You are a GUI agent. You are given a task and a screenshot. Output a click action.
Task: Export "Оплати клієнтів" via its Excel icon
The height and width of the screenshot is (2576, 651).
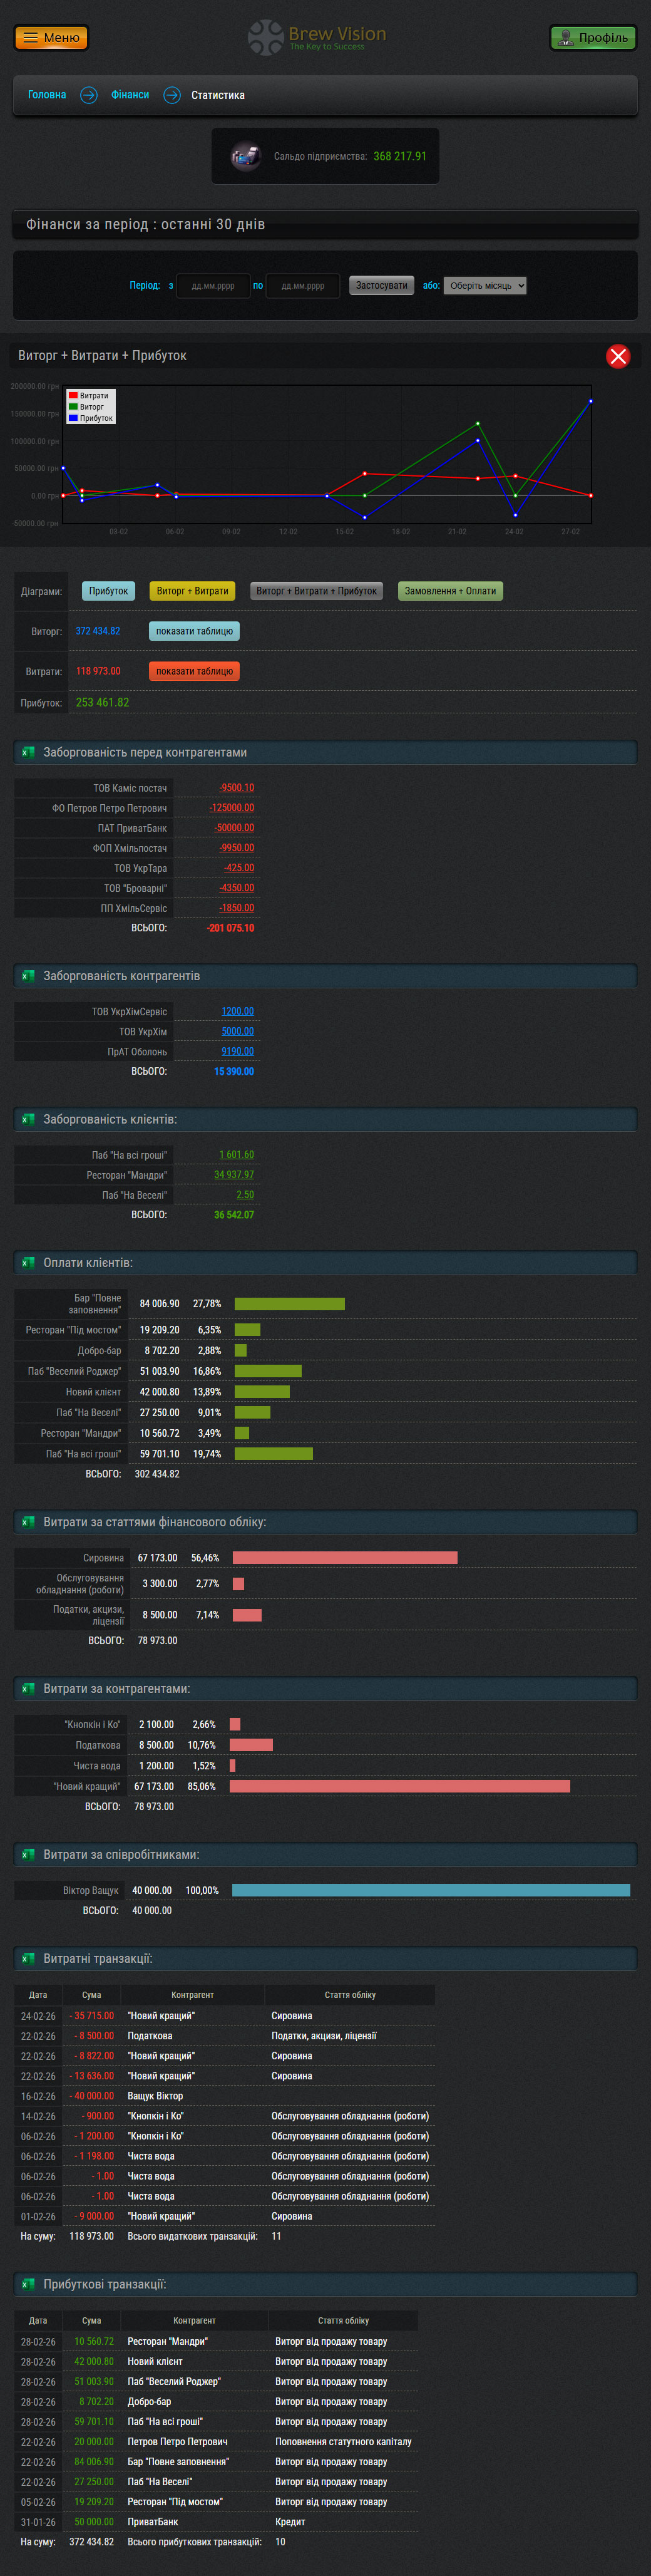28,1262
